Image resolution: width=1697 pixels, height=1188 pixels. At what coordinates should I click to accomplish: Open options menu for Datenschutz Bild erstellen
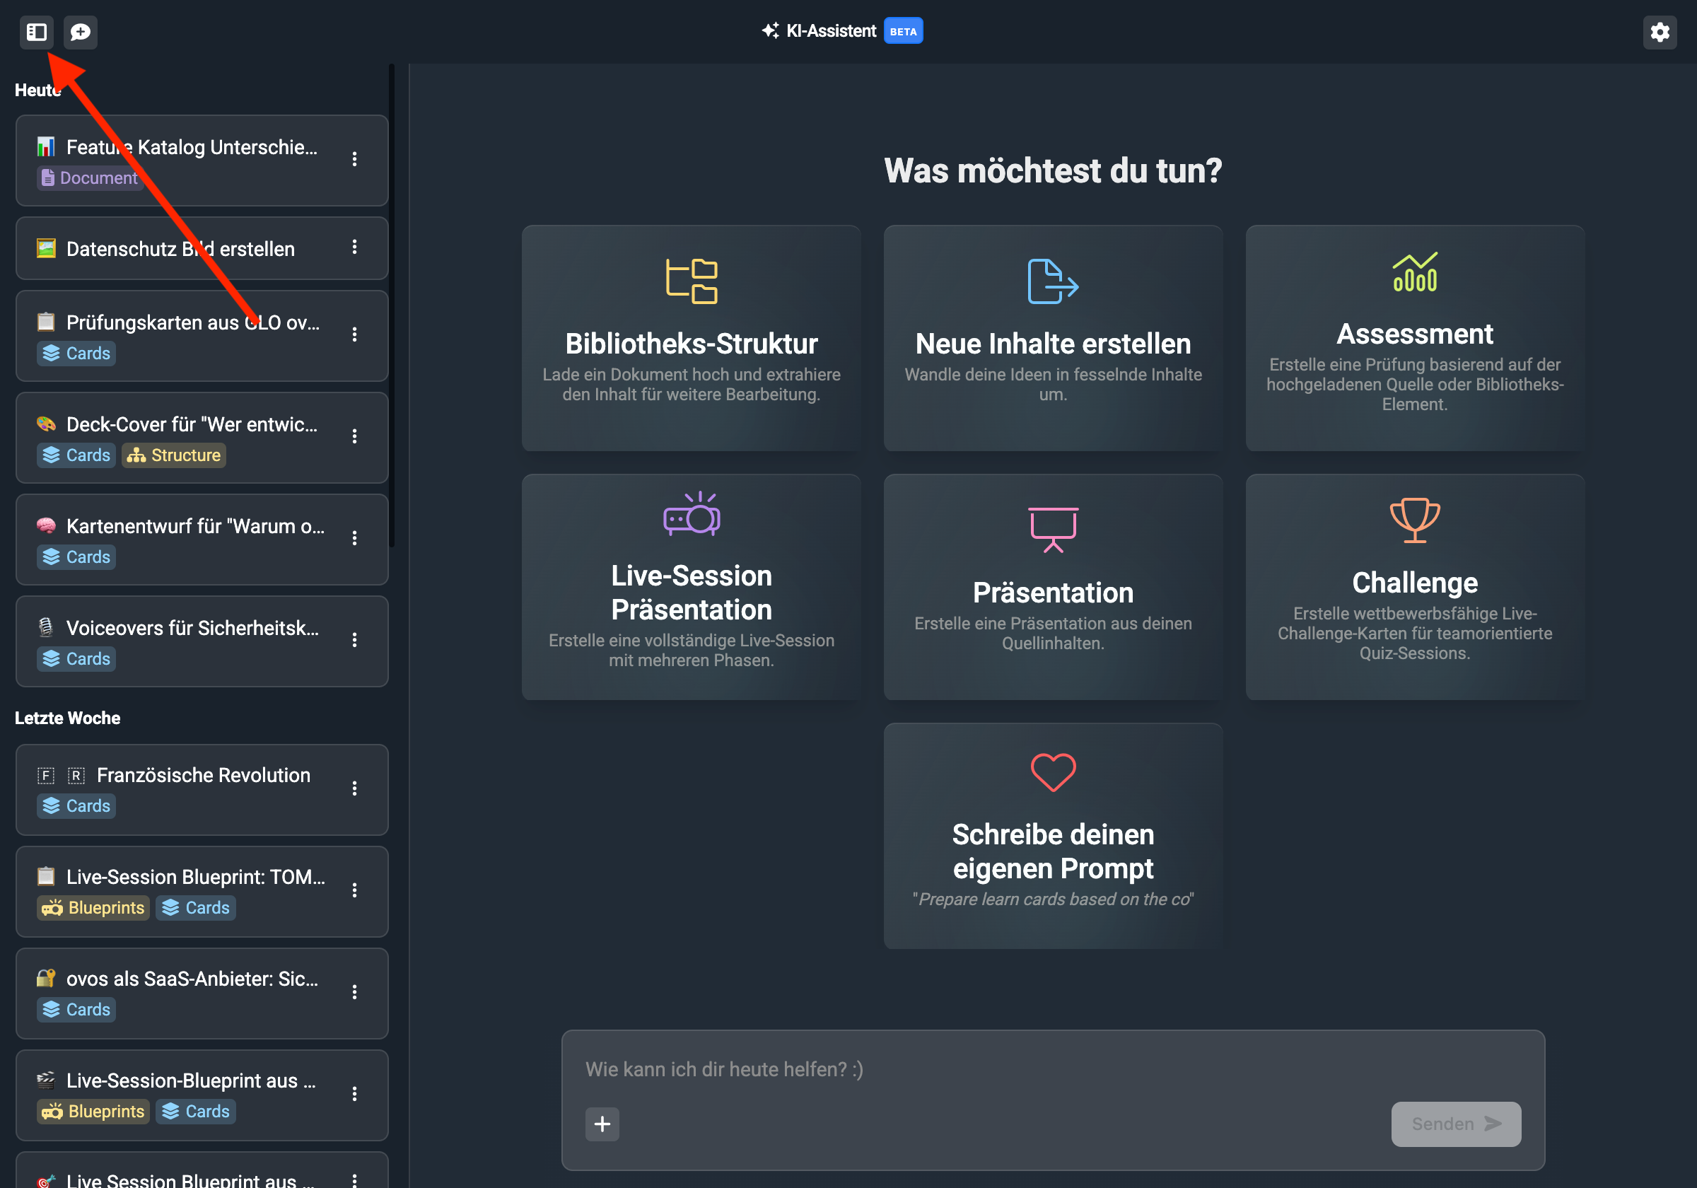(x=355, y=247)
